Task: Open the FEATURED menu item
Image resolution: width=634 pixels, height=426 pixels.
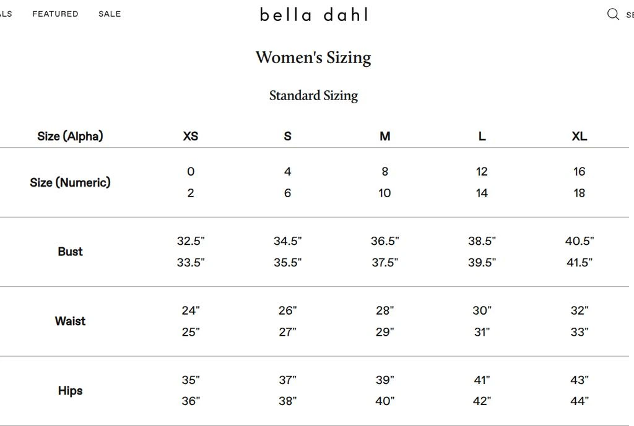Action: point(55,14)
